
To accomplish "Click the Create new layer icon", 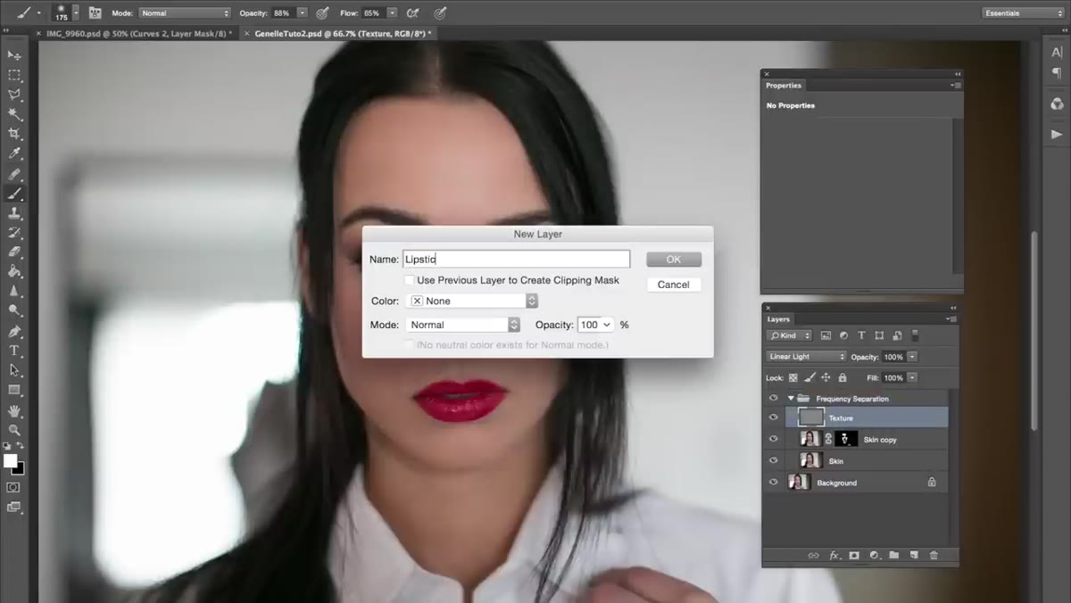I will point(913,555).
